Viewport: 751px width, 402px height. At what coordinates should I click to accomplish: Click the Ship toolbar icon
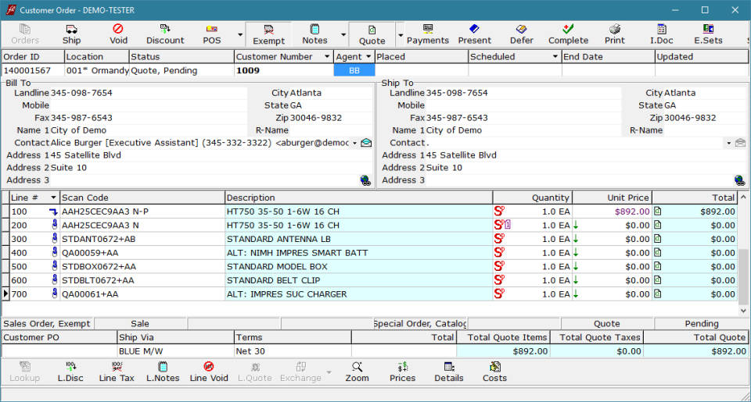pyautogui.click(x=71, y=34)
